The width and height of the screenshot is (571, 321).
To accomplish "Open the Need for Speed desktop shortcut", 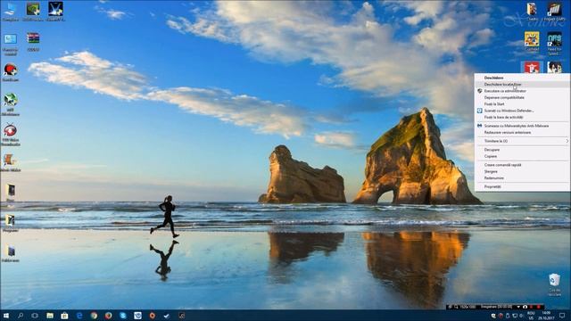I will click(554, 44).
